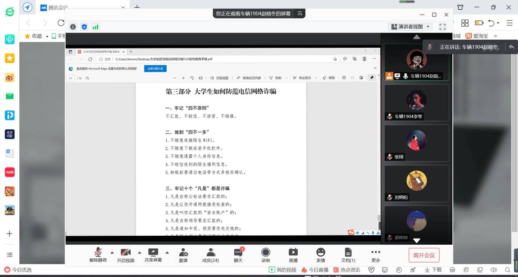The image size is (518, 277).
Task: Expand video options arrow beside 开启视频
Action: point(140,252)
